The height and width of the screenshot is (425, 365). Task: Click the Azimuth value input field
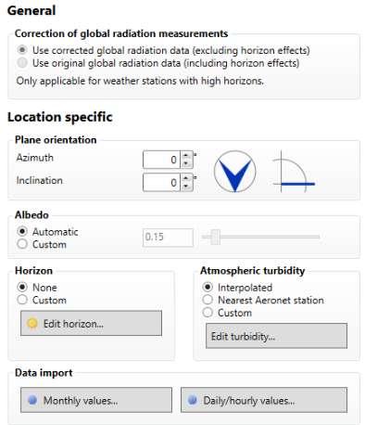click(161, 160)
